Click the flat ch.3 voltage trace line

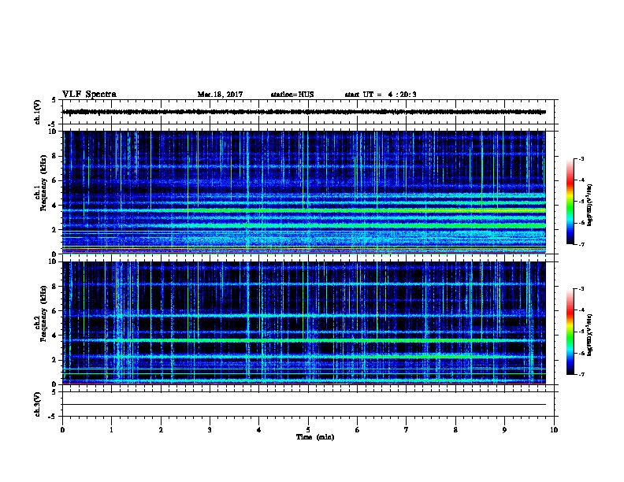coord(304,405)
